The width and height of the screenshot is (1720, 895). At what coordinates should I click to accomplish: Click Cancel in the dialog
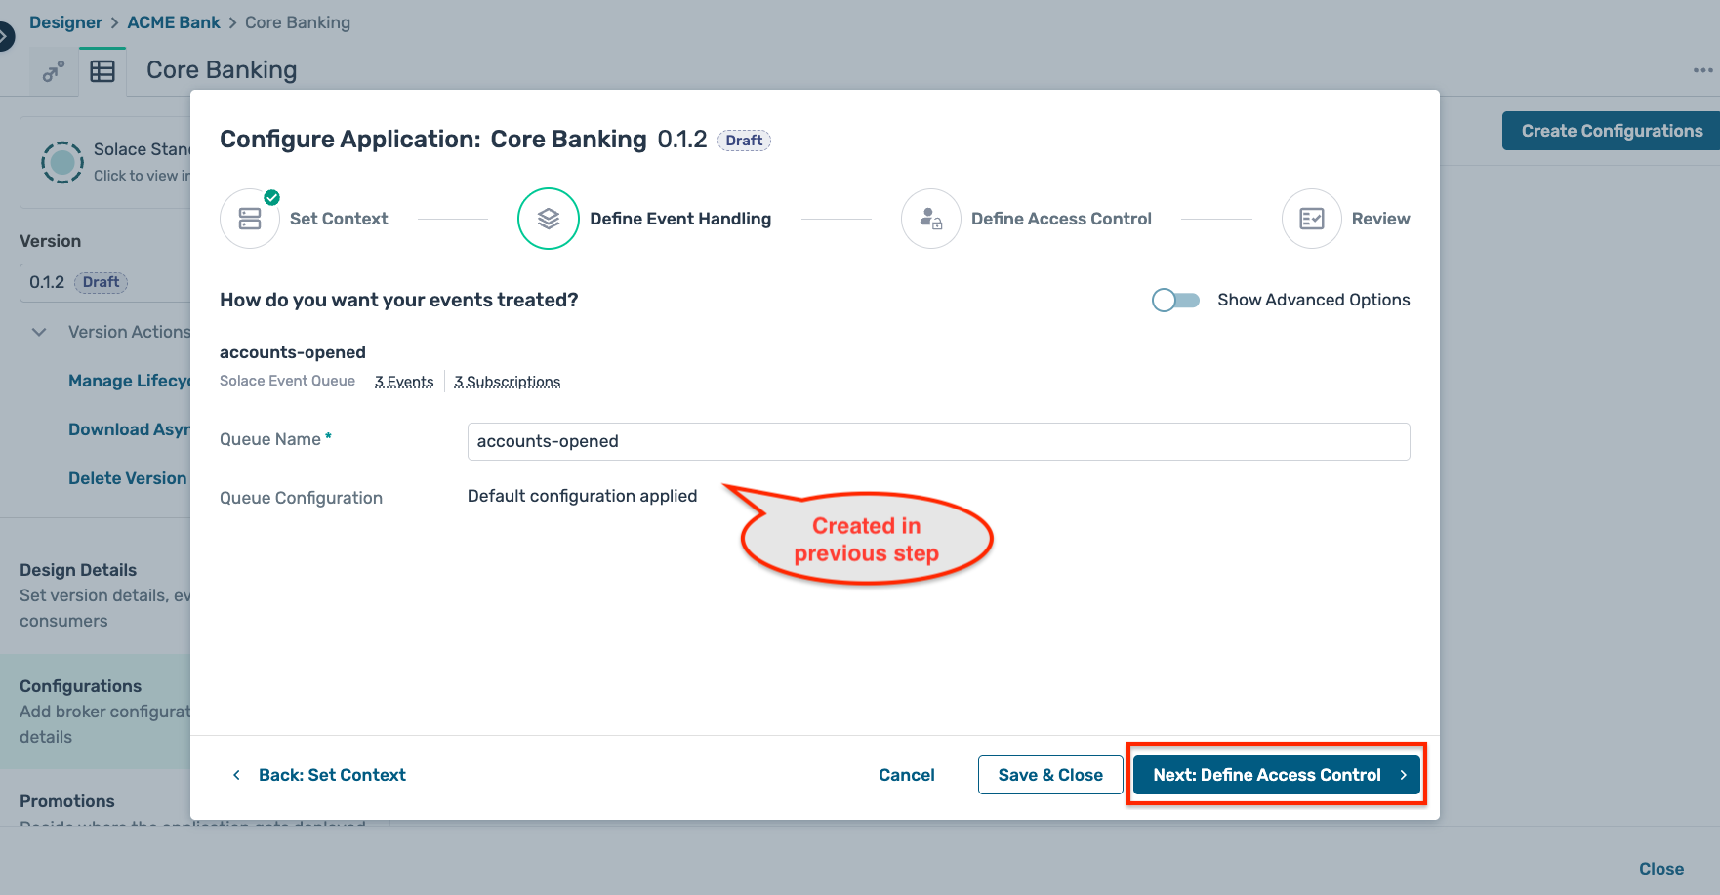tap(906, 774)
